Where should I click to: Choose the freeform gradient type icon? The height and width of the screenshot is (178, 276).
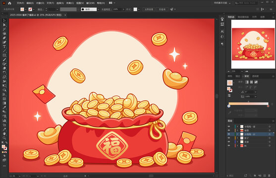pos(256,82)
